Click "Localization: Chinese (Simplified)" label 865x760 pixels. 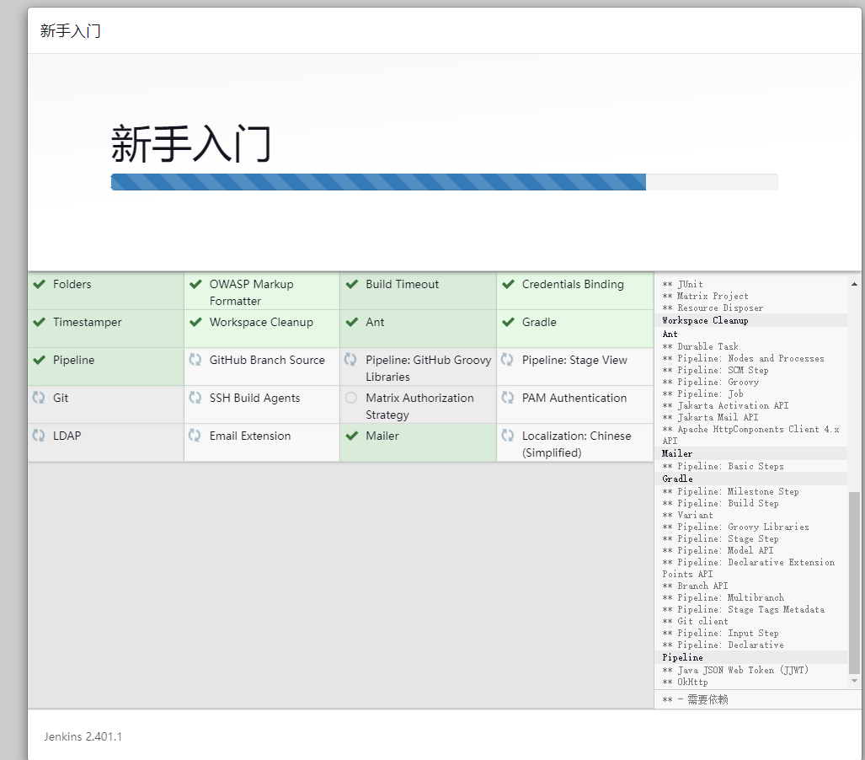click(576, 444)
